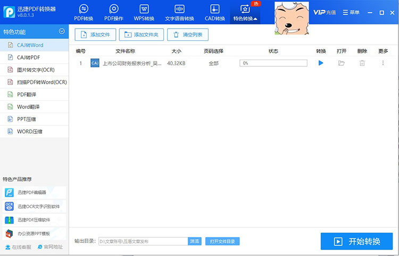Open the 文字语音转换 toolbar section
This screenshot has height=256, width=399.
tap(179, 13)
